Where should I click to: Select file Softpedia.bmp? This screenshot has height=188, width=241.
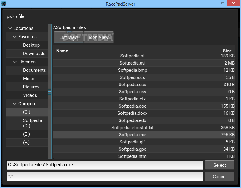pyautogui.click(x=144, y=70)
